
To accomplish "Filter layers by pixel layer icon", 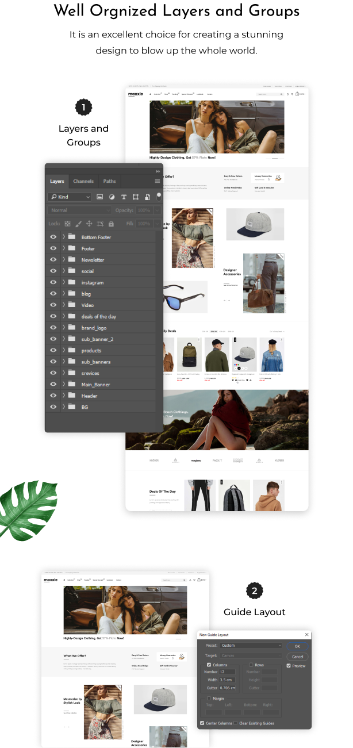I will tap(99, 197).
